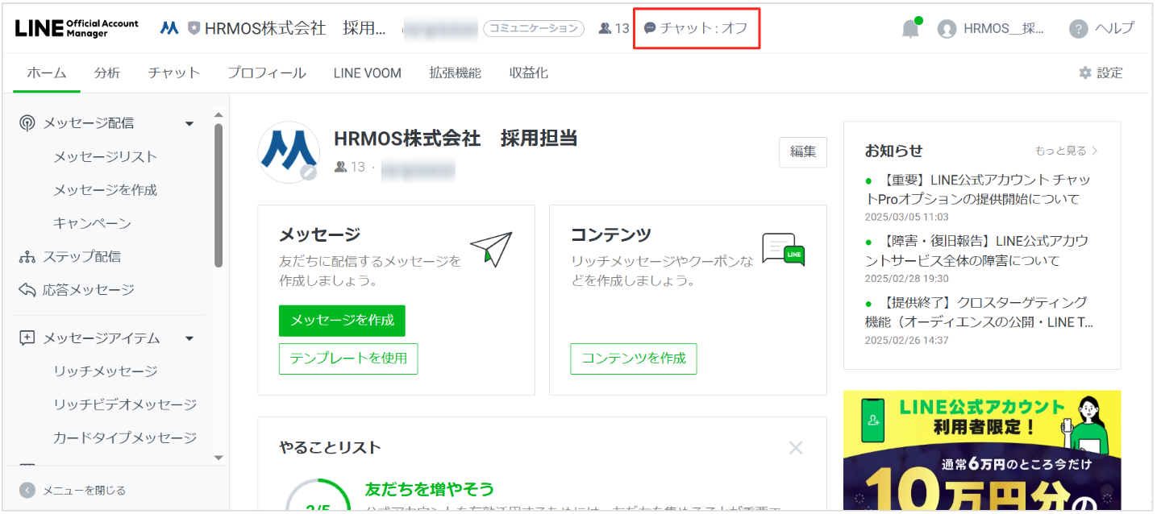Click the profile picture edit pencil icon

[x=308, y=172]
